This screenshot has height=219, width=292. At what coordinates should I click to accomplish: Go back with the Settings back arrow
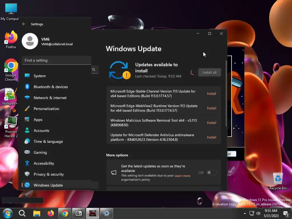coord(24,24)
